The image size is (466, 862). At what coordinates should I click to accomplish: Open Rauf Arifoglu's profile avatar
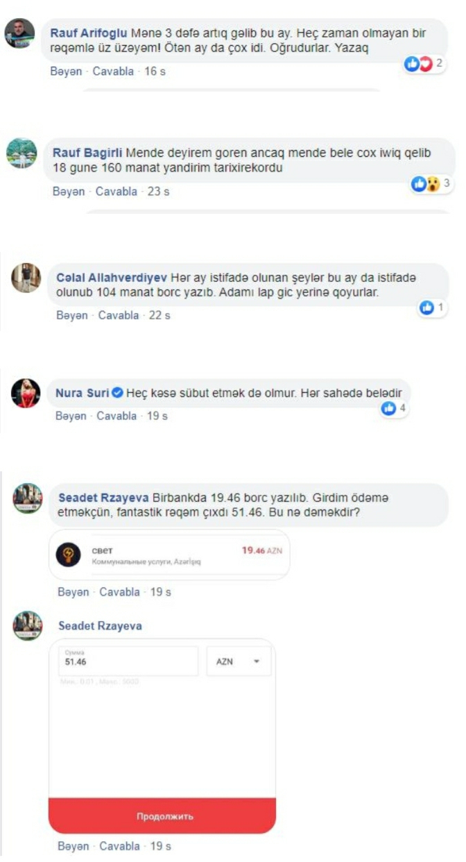pos(19,33)
